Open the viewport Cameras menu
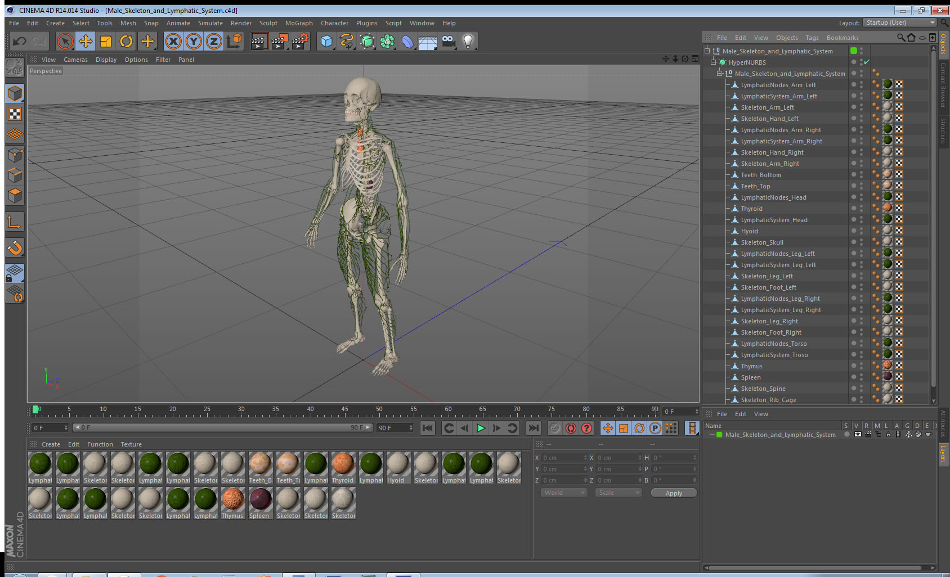Image resolution: width=950 pixels, height=577 pixels. point(75,60)
